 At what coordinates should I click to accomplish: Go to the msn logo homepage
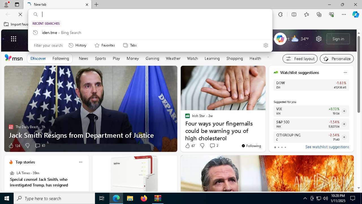click(14, 58)
